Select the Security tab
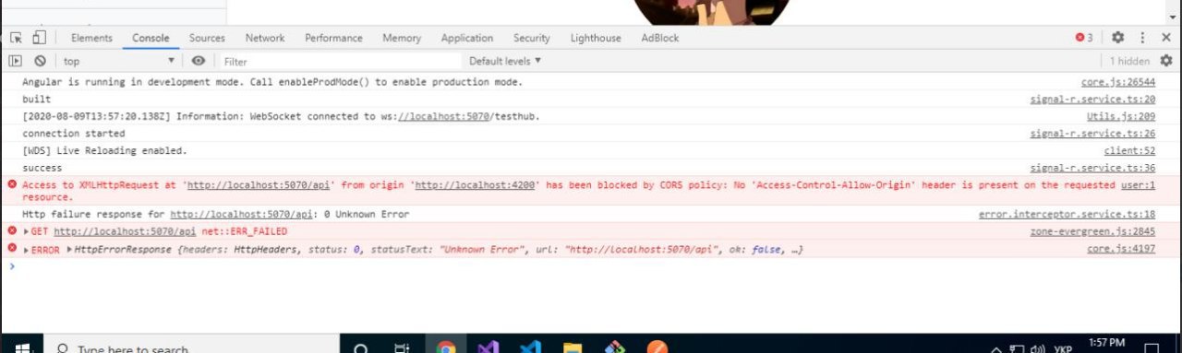Image resolution: width=1182 pixels, height=353 pixels. [x=532, y=38]
